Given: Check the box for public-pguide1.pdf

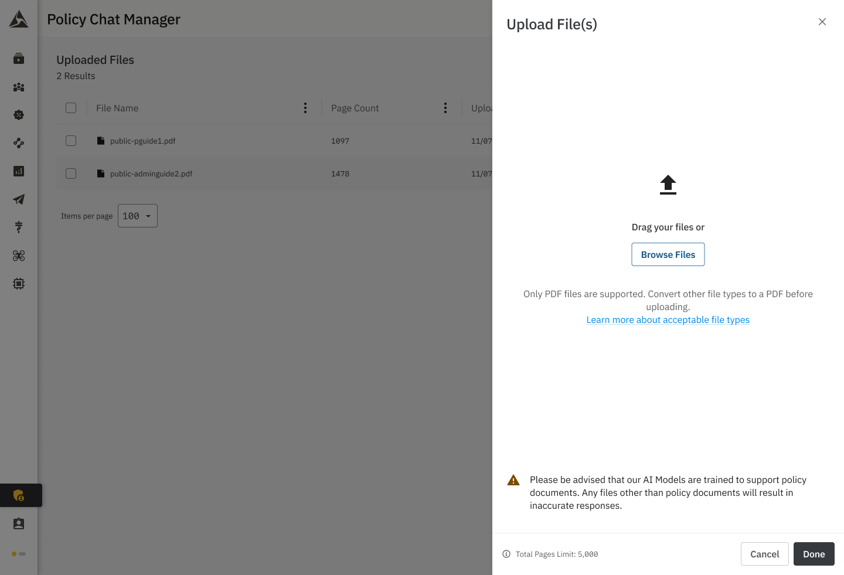Looking at the screenshot, I should pos(71,141).
